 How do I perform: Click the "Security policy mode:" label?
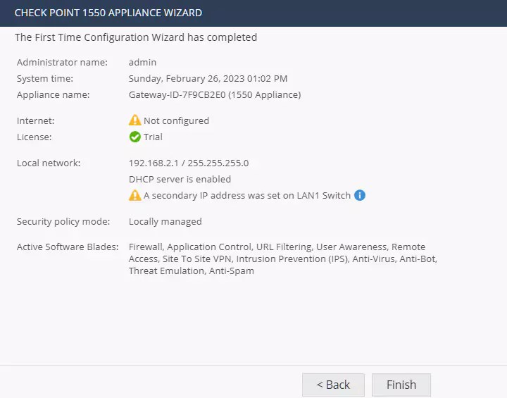[x=63, y=222]
